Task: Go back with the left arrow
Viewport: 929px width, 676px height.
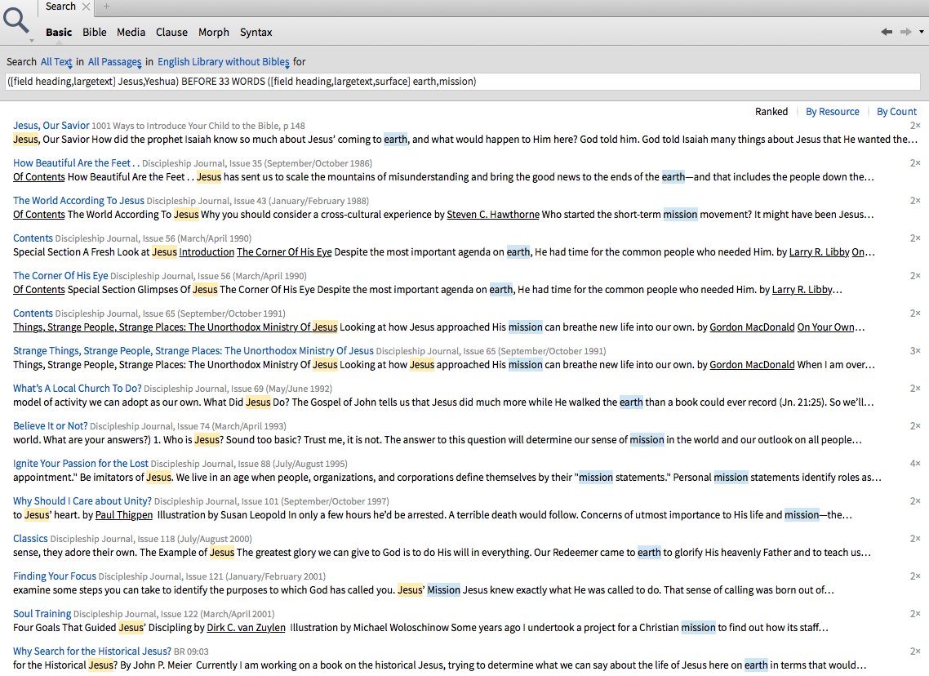Action: (x=887, y=32)
